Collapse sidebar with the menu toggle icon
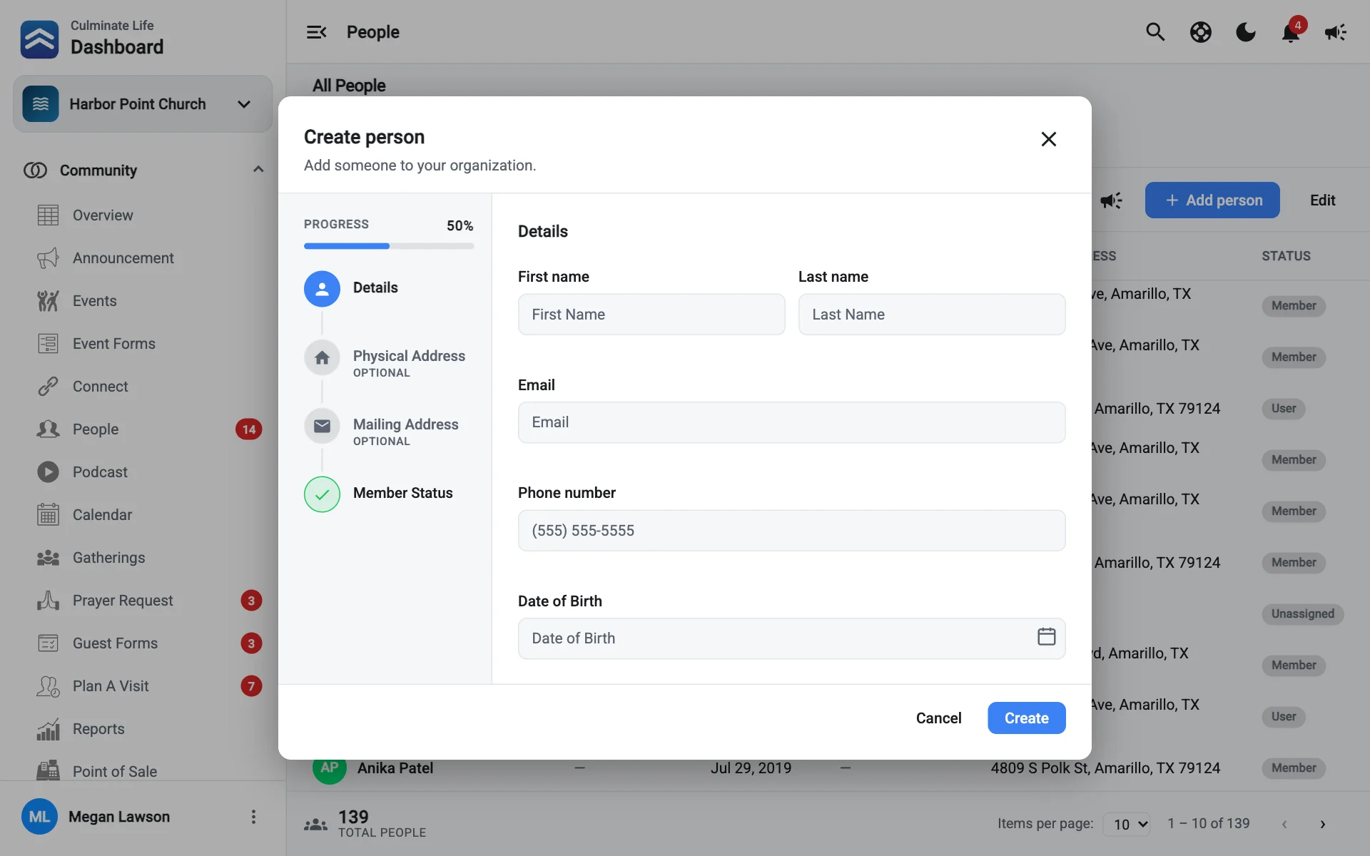The width and height of the screenshot is (1370, 856). pos(316,32)
